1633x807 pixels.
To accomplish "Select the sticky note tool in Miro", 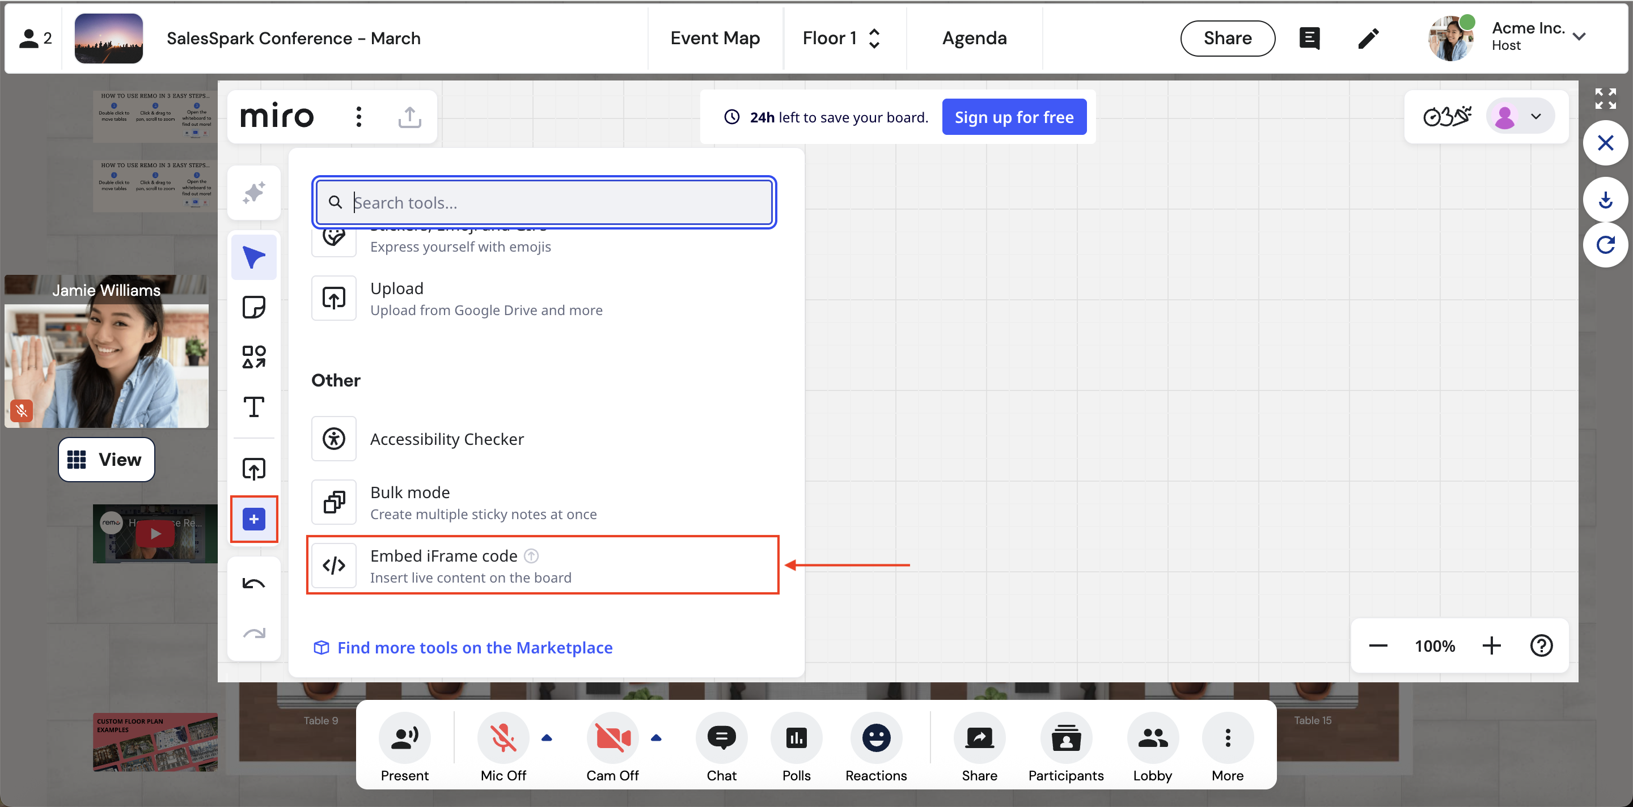I will click(x=253, y=307).
